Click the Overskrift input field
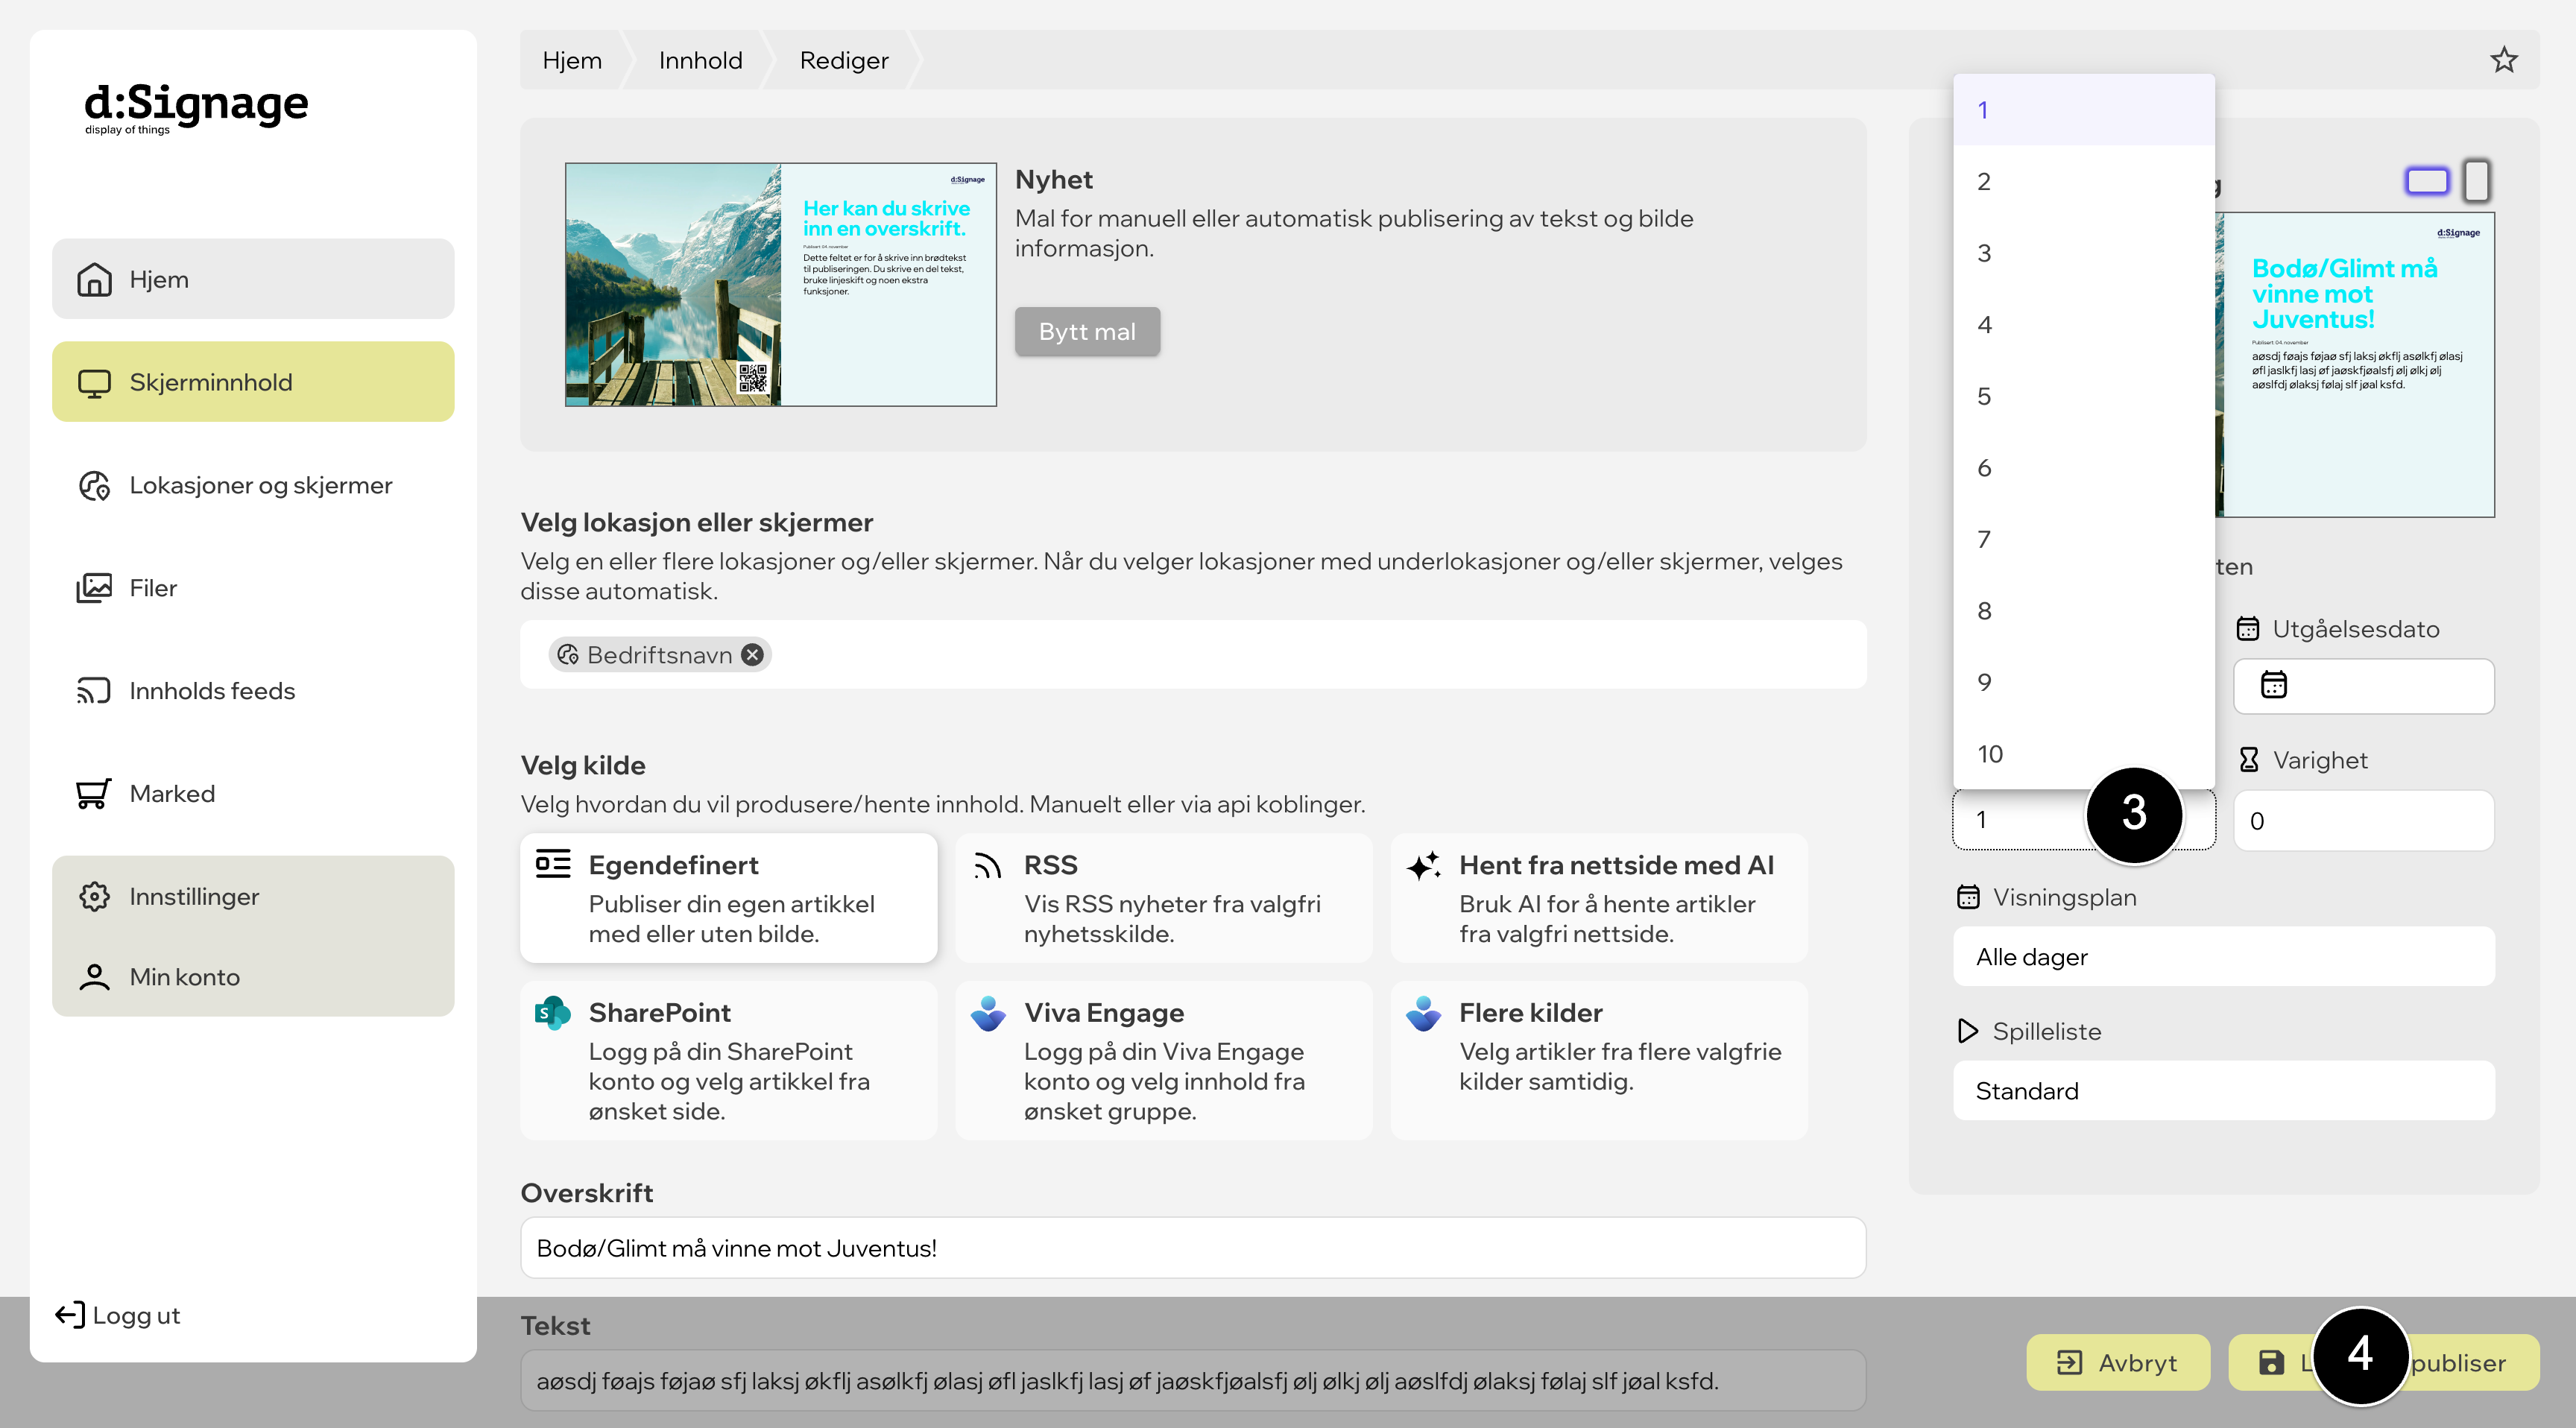Image resolution: width=2576 pixels, height=1428 pixels. [1193, 1248]
